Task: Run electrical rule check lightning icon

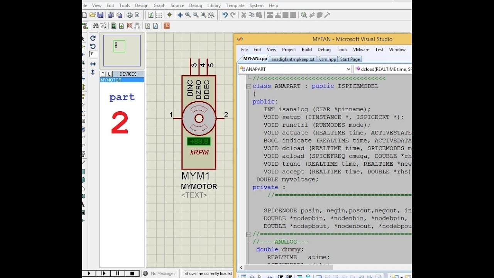Action: (155, 25)
